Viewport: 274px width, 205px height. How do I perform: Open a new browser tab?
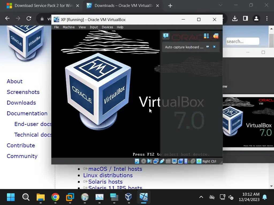(x=170, y=6)
